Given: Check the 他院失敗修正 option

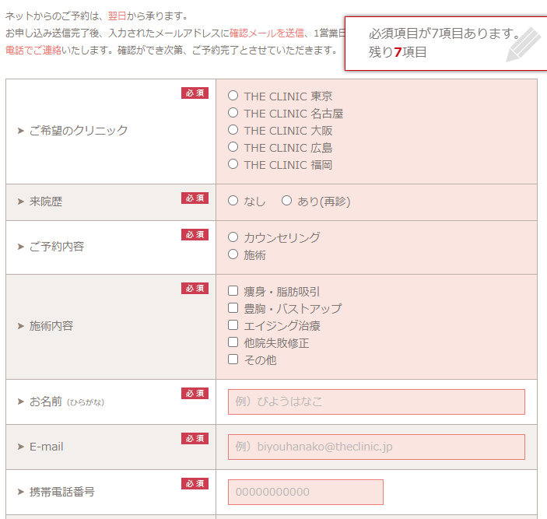Looking at the screenshot, I should click(233, 342).
